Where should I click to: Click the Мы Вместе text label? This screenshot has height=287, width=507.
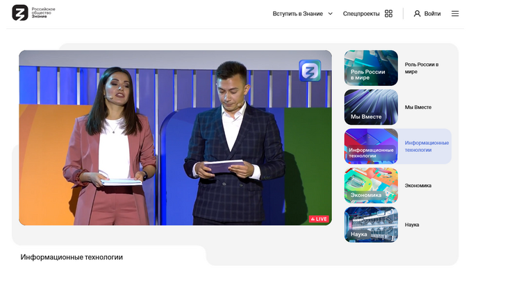click(x=418, y=107)
